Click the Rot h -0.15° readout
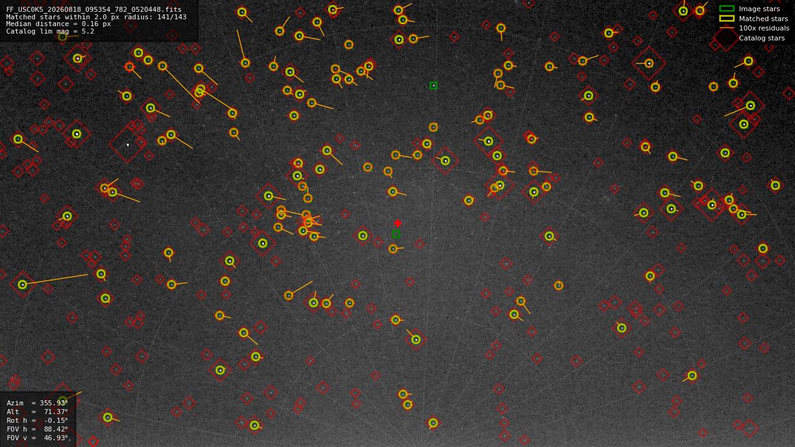 click(37, 420)
